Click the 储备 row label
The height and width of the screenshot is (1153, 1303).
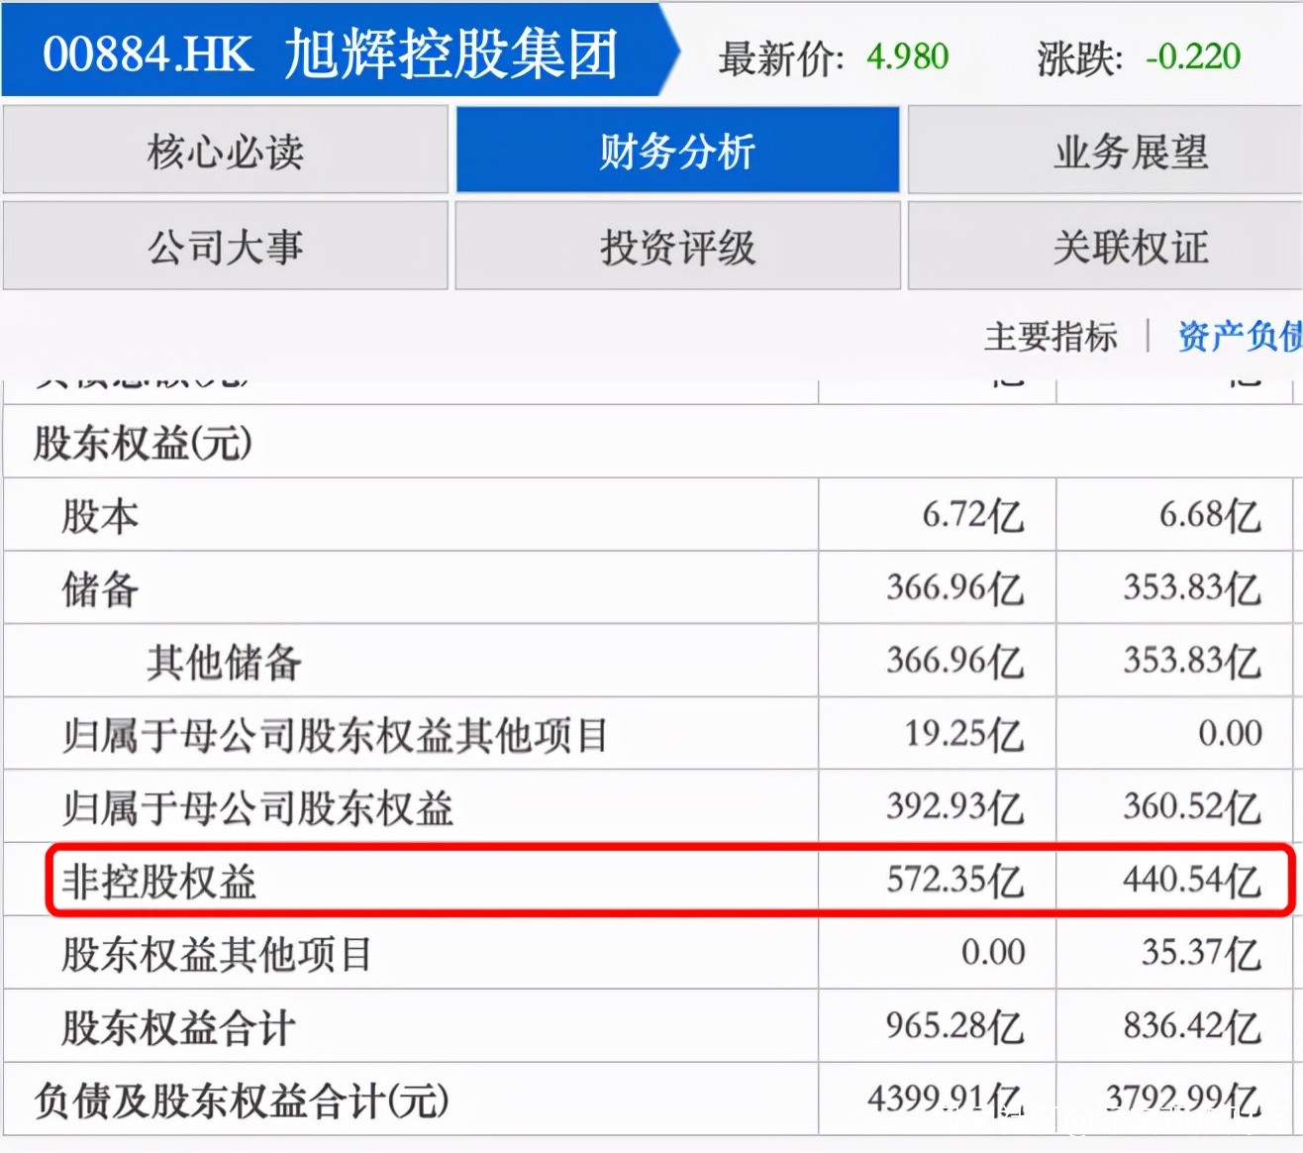pyautogui.click(x=100, y=589)
